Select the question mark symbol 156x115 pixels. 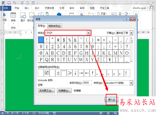click(127, 46)
